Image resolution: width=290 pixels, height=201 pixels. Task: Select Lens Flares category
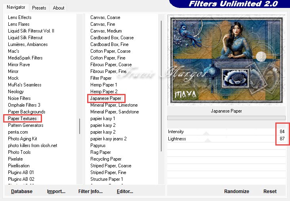coord(19,24)
